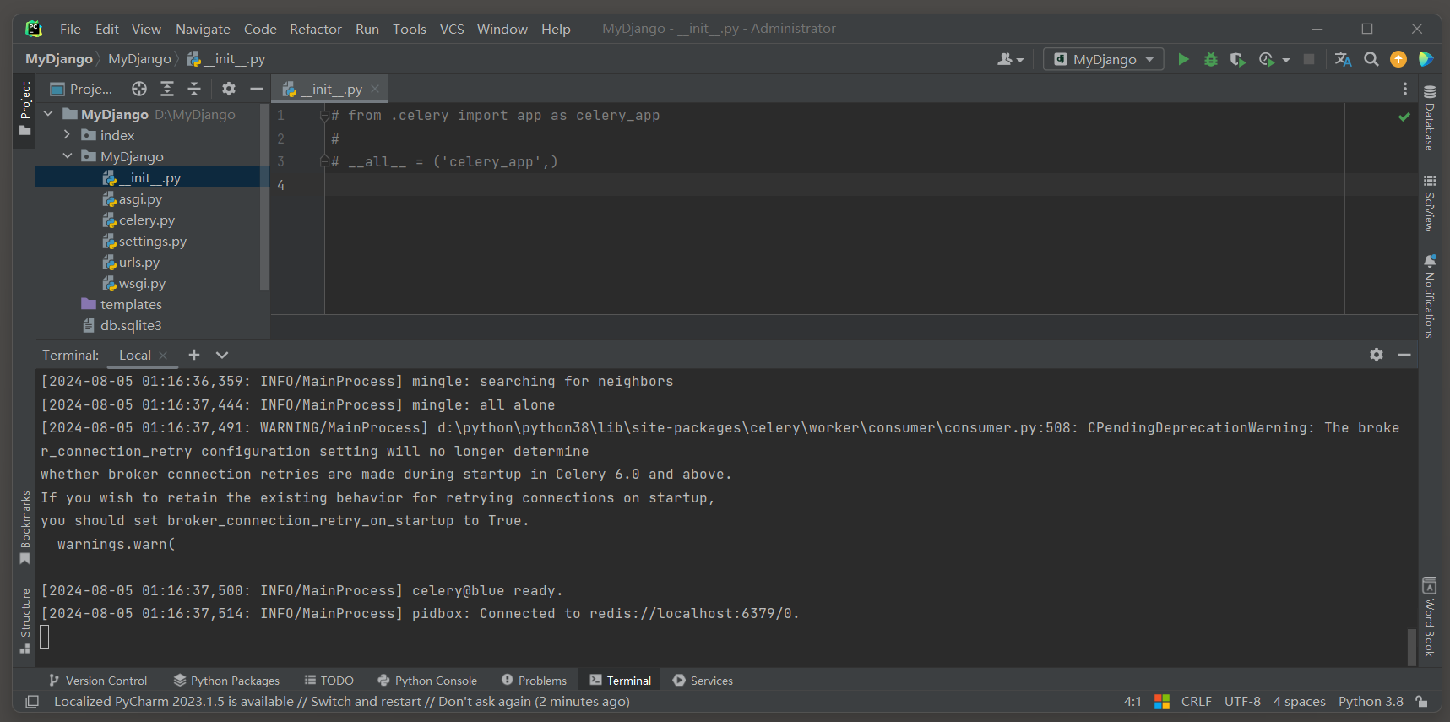
Task: Run the MyDjango configuration
Action: [x=1183, y=59]
